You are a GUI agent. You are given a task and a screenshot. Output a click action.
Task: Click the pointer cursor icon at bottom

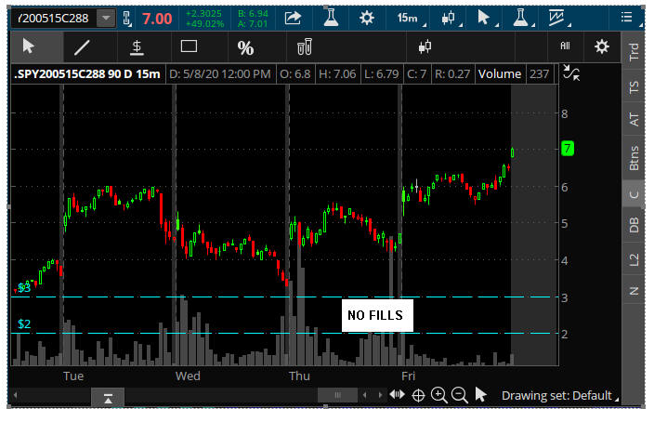(480, 394)
